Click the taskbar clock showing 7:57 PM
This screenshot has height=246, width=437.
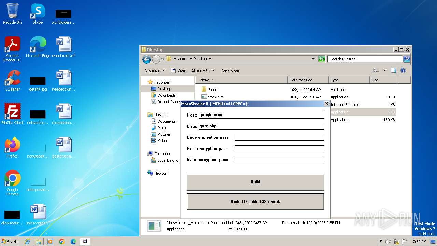419,242
